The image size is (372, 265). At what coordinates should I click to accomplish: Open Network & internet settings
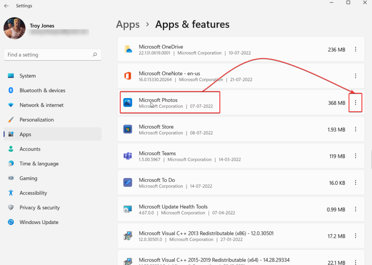click(52, 105)
